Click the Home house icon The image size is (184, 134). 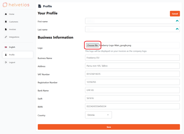[x=6, y=14]
